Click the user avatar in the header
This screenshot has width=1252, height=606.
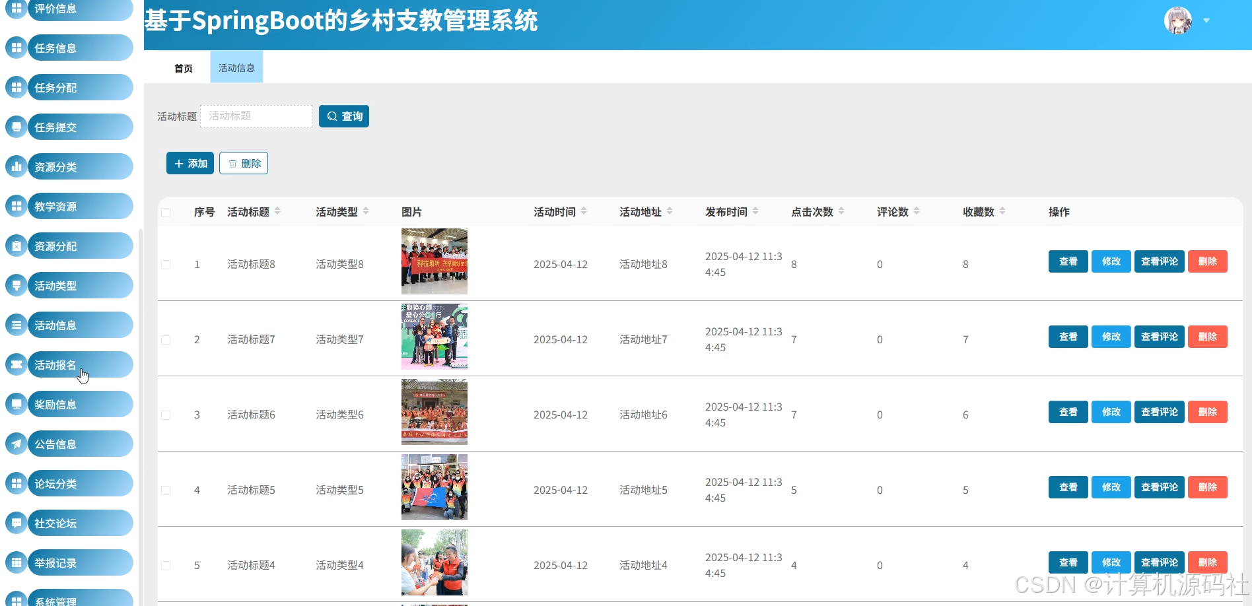coord(1178,20)
